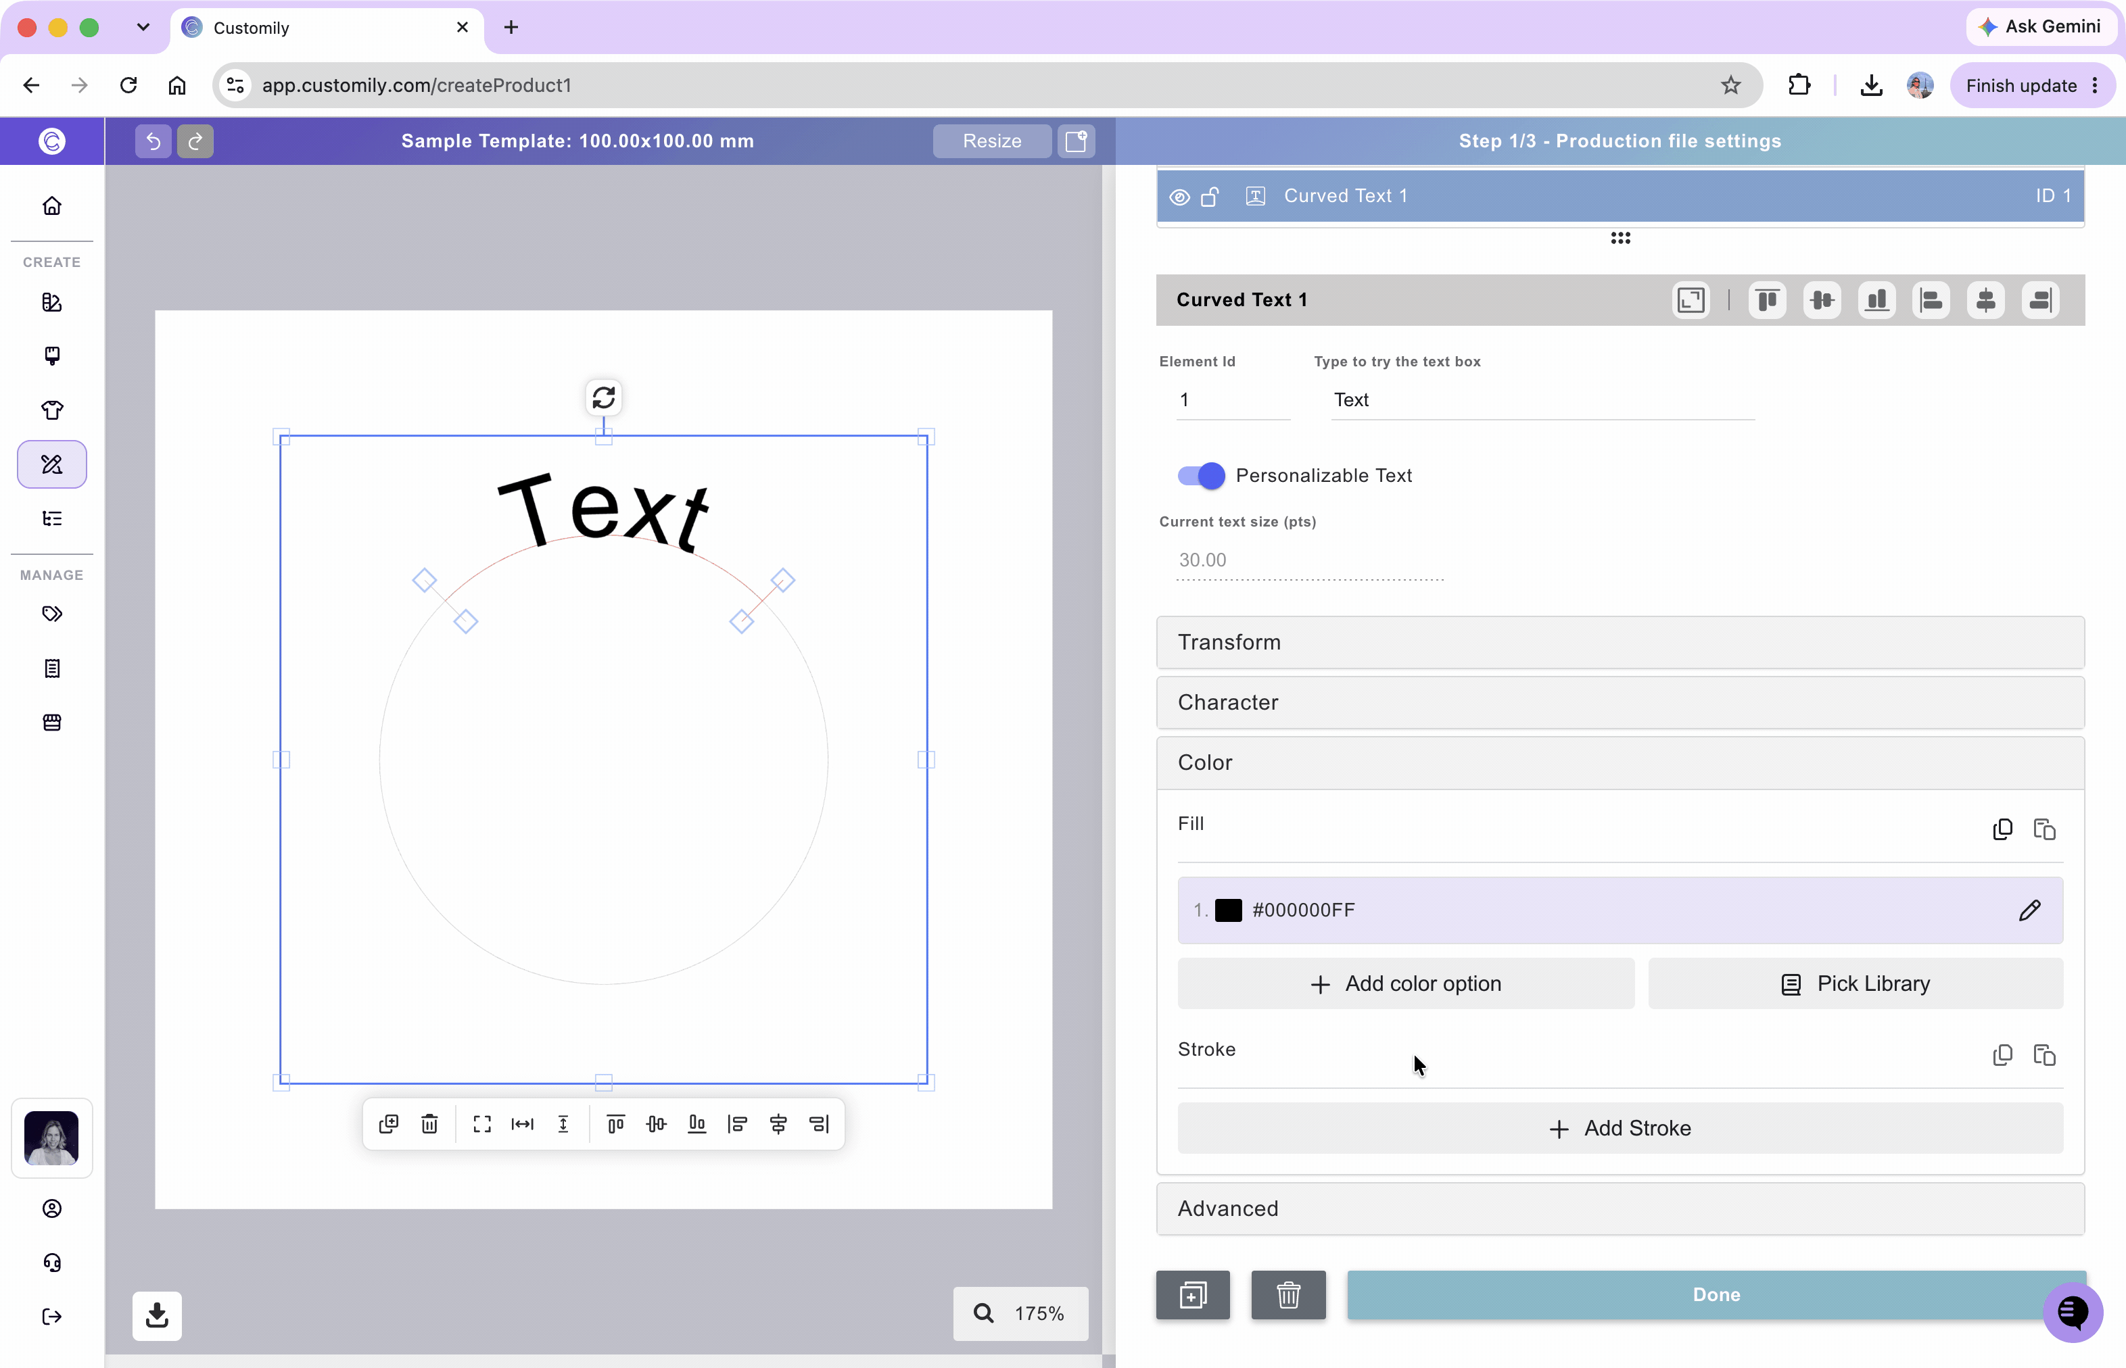Image resolution: width=2126 pixels, height=1368 pixels.
Task: Align top using Curved Text 1 header icon
Action: pyautogui.click(x=1768, y=300)
